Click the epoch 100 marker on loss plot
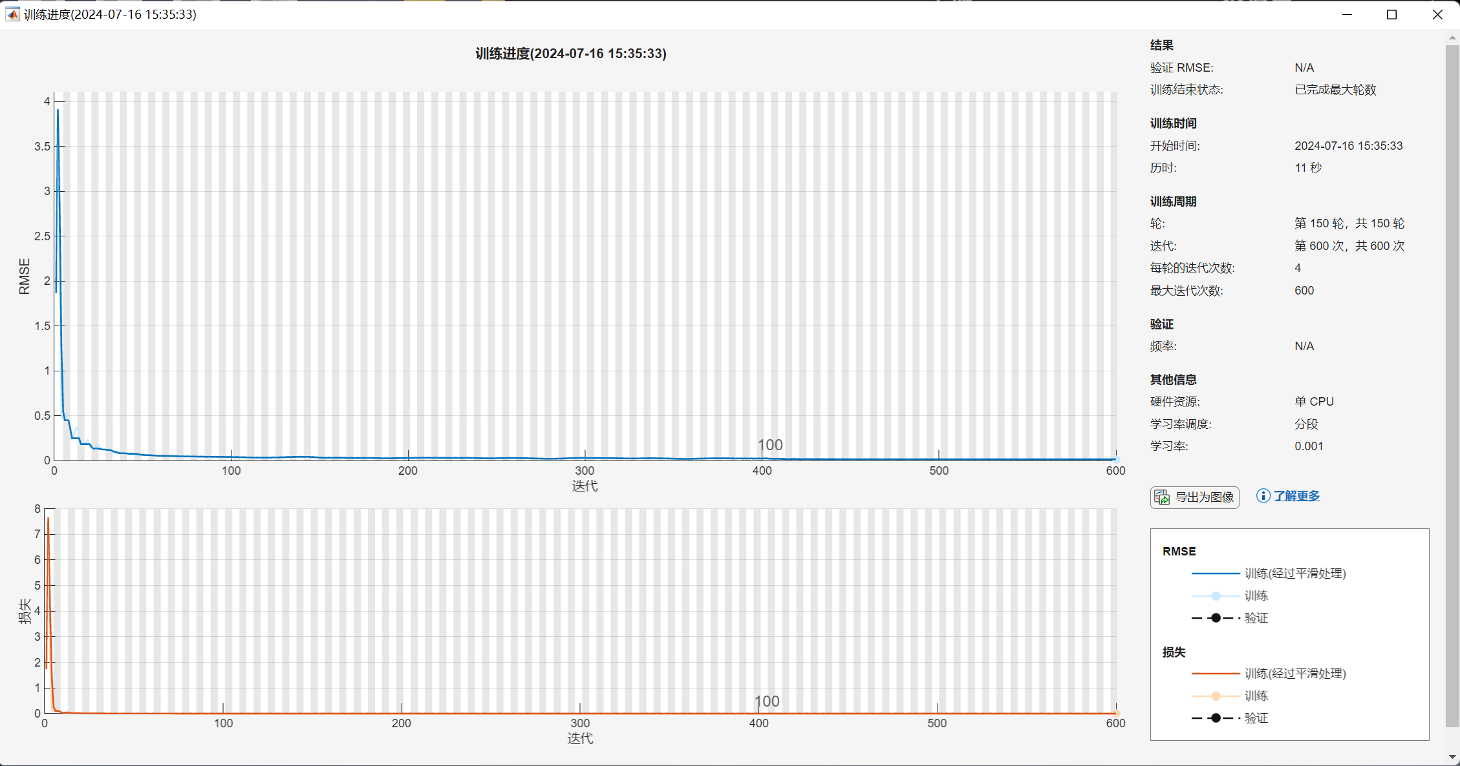Image resolution: width=1460 pixels, height=766 pixels. 767,701
